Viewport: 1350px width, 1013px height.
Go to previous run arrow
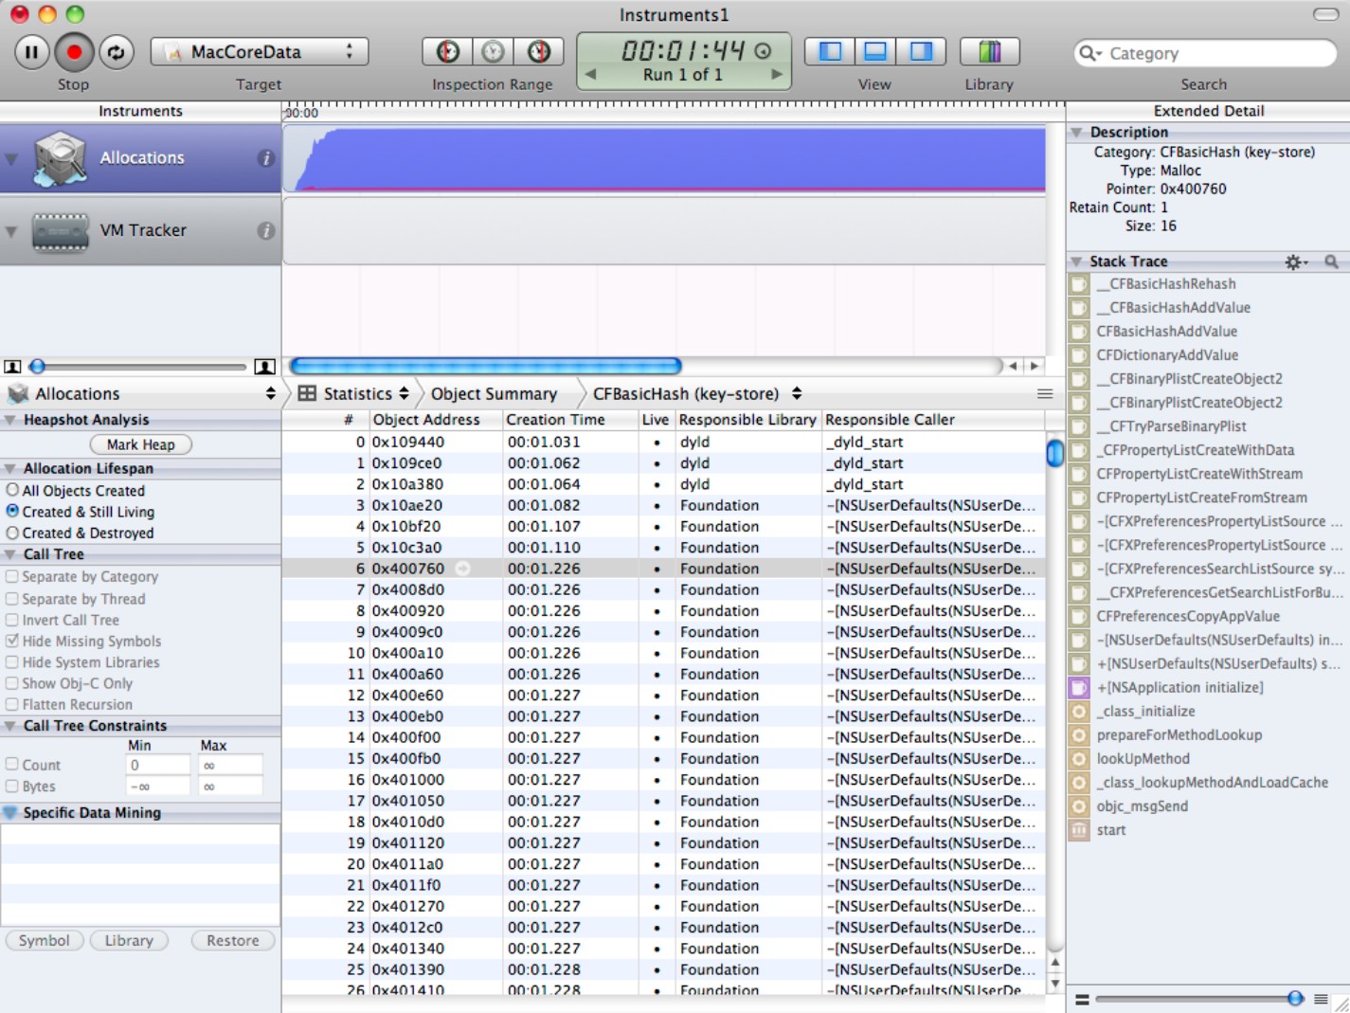(591, 74)
